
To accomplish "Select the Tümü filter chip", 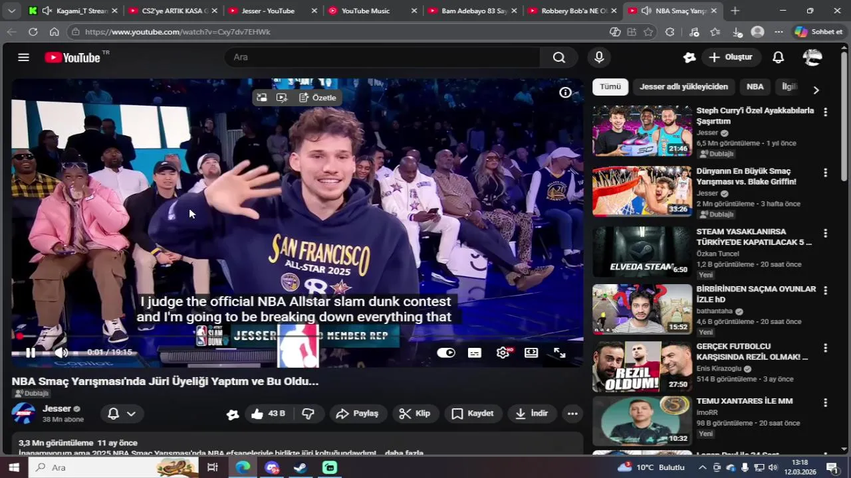I will click(610, 87).
